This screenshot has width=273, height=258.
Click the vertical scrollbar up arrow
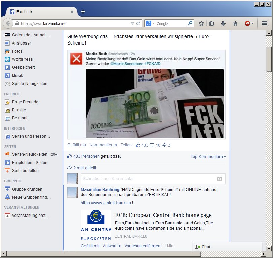(269, 33)
